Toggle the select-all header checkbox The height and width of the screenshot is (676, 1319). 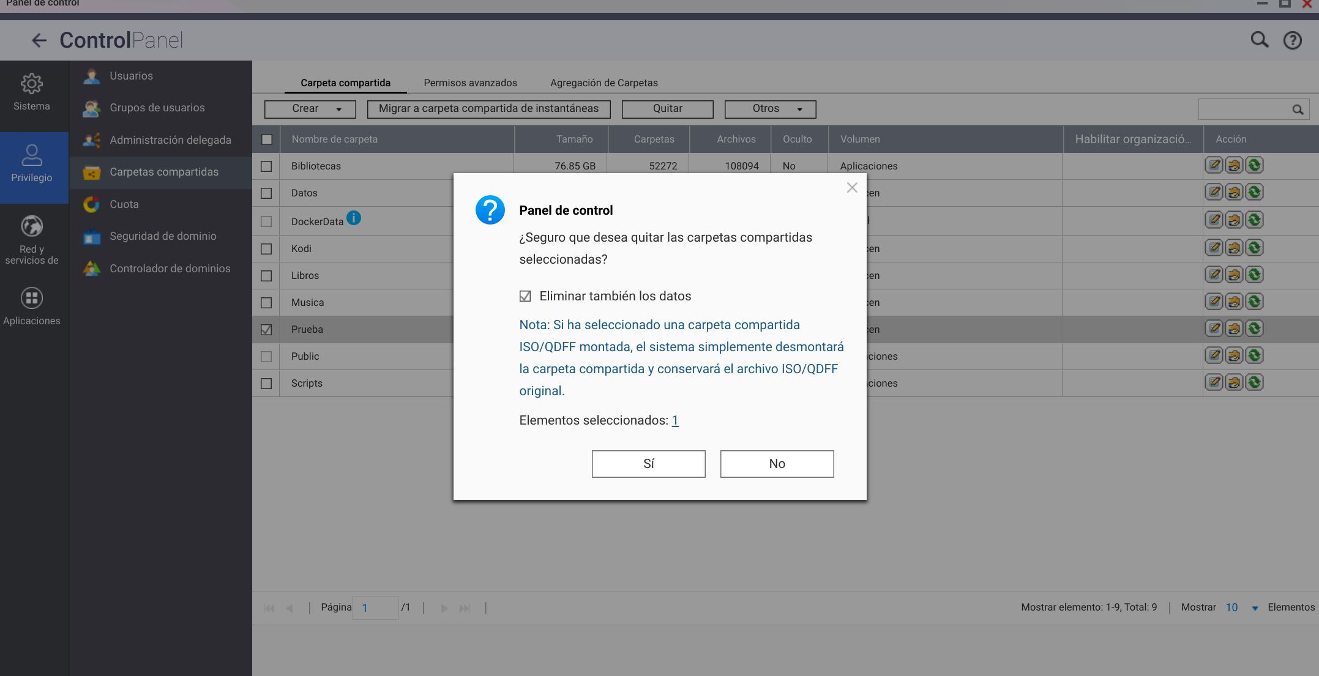[267, 139]
